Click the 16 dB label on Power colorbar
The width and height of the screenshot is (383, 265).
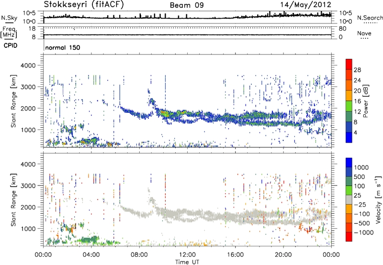pos(357,101)
